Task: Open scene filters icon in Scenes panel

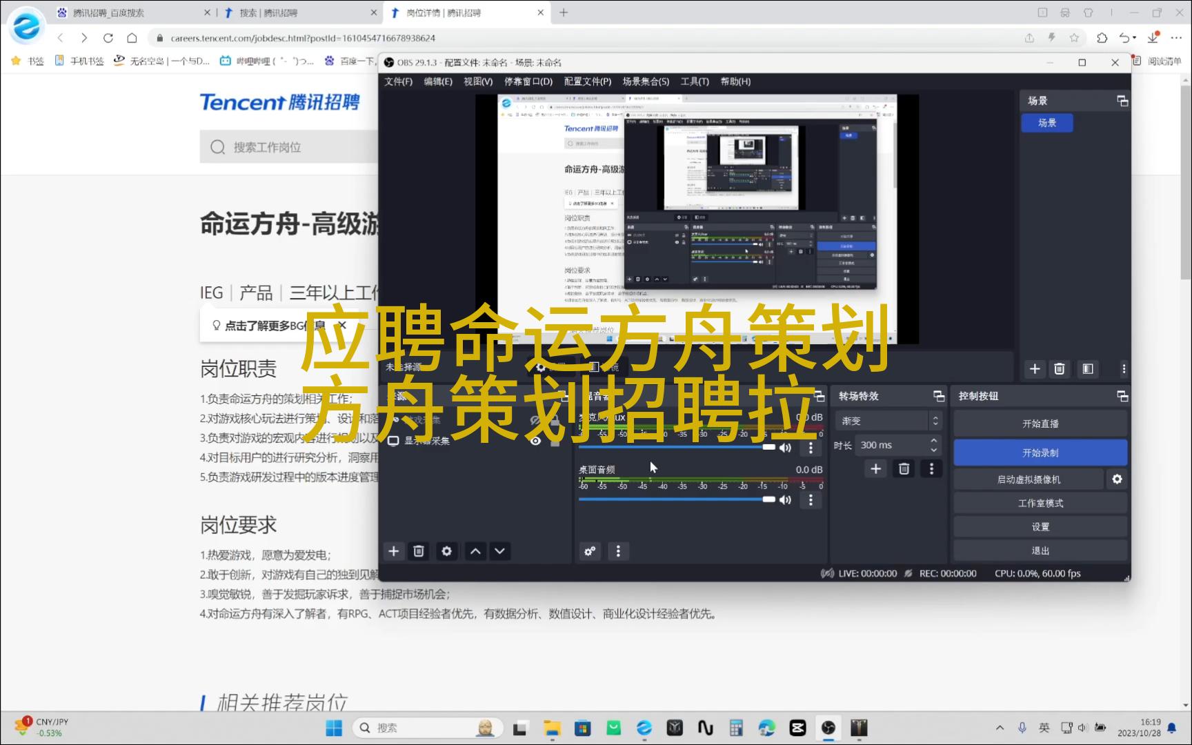Action: click(x=1088, y=369)
